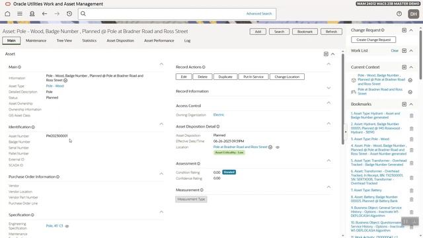Open the admin user menu icon
423x238 pixels.
(x=32, y=13)
